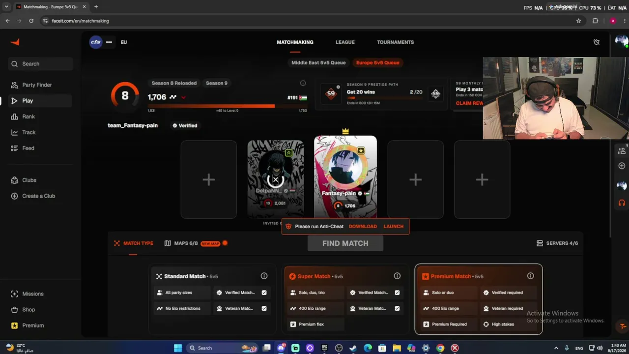Switch to the League tab
629x354 pixels.
click(x=345, y=42)
